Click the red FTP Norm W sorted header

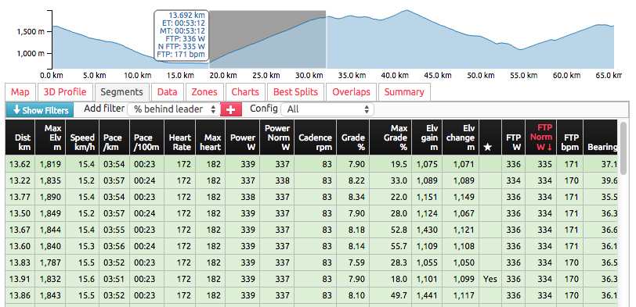[x=540, y=137]
